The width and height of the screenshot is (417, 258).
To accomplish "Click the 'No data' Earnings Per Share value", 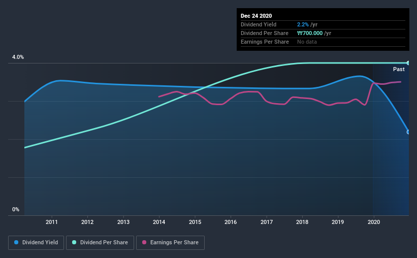I will (307, 42).
